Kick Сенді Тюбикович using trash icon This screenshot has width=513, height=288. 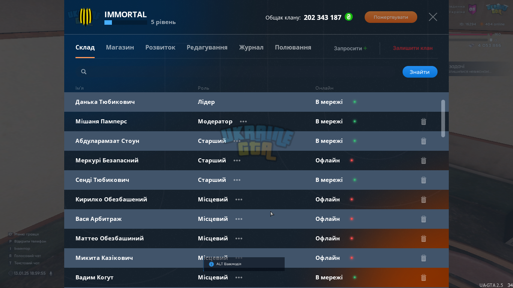coord(424,180)
